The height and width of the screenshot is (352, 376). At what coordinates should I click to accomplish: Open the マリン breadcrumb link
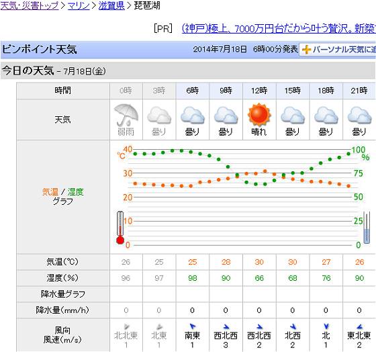tap(79, 5)
